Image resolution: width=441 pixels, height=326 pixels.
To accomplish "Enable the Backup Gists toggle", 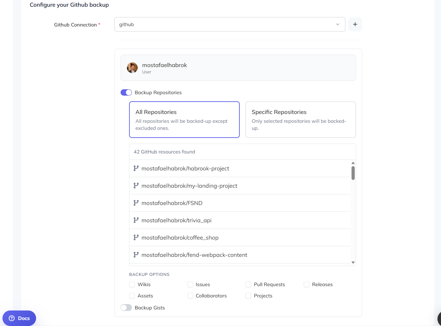I will point(126,307).
